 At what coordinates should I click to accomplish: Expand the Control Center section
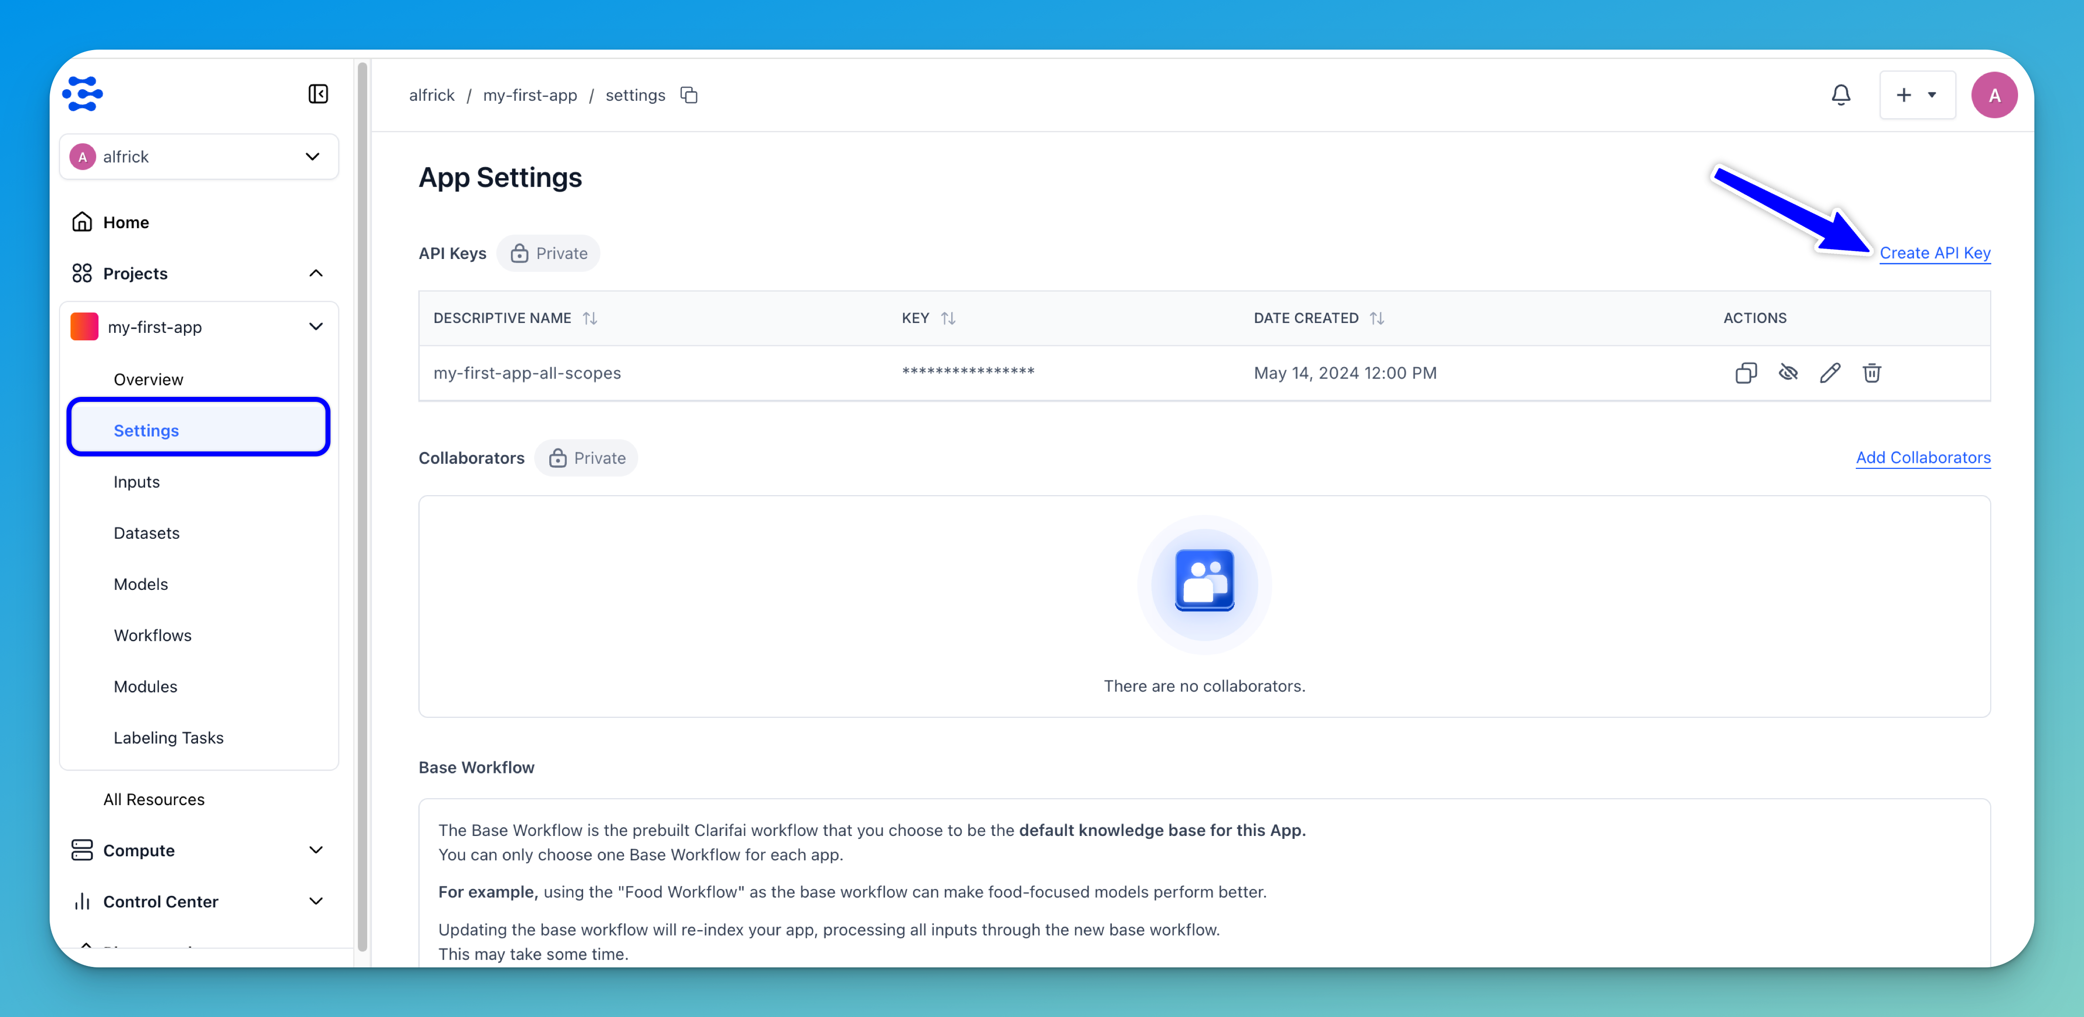(x=316, y=901)
